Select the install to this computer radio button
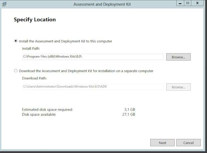This screenshot has height=153, width=207. [16, 41]
